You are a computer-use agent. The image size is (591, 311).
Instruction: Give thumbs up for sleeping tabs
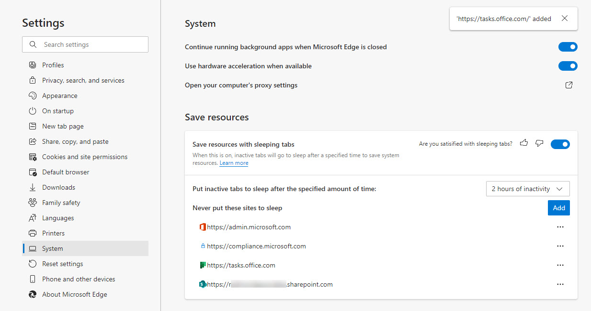tap(524, 143)
